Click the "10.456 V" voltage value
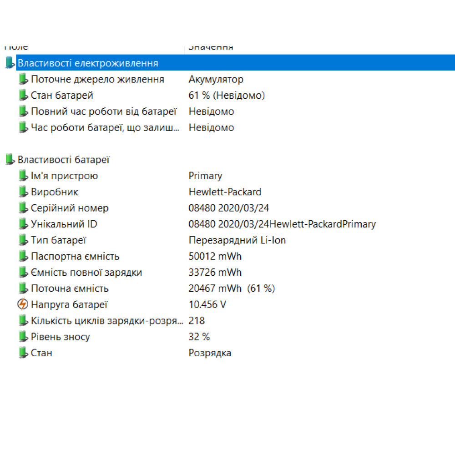Viewport: 455px width, 455px height. tap(207, 305)
